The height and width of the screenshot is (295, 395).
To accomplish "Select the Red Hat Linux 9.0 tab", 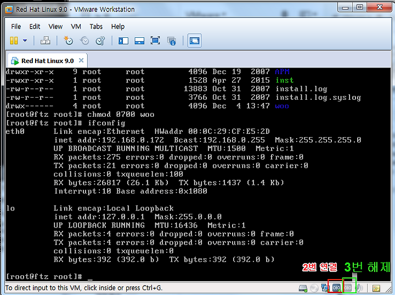I will pos(47,61).
